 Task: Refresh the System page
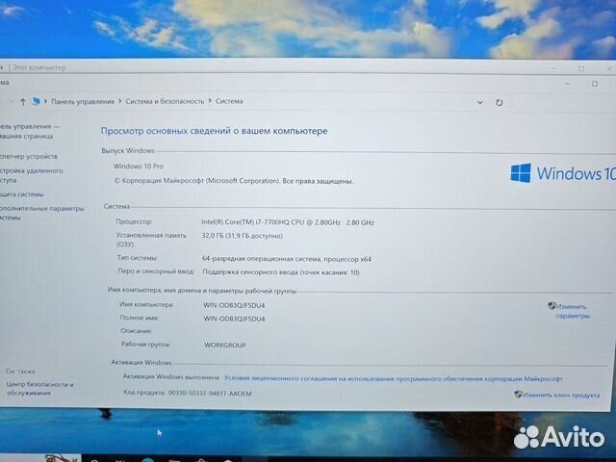499,103
